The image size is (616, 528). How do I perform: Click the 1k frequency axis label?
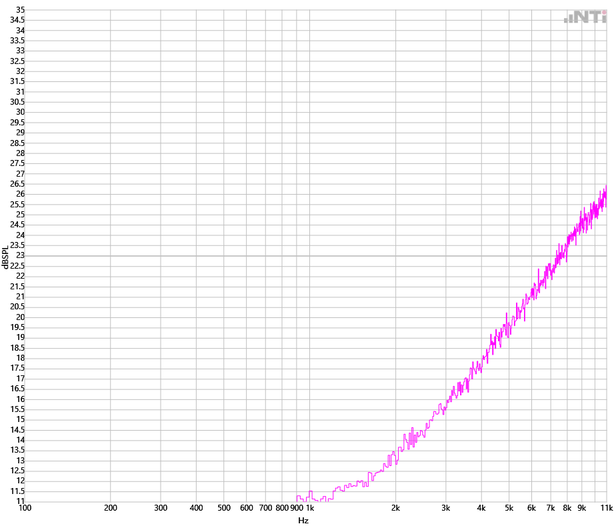pyautogui.click(x=310, y=509)
